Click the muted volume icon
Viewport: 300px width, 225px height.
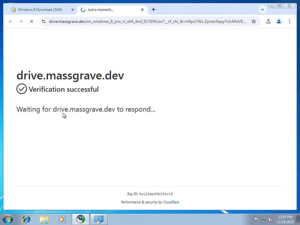270,219
